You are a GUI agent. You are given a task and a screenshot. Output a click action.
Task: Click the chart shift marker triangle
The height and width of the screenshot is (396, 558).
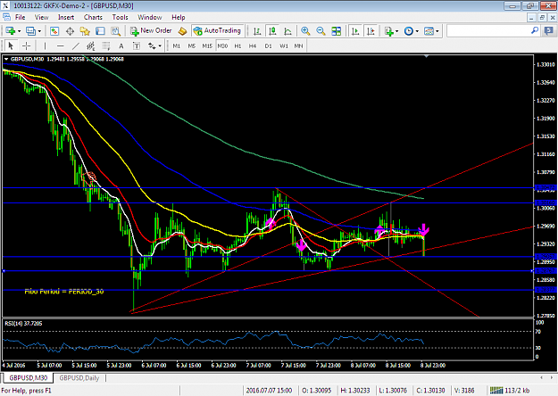[x=427, y=56]
